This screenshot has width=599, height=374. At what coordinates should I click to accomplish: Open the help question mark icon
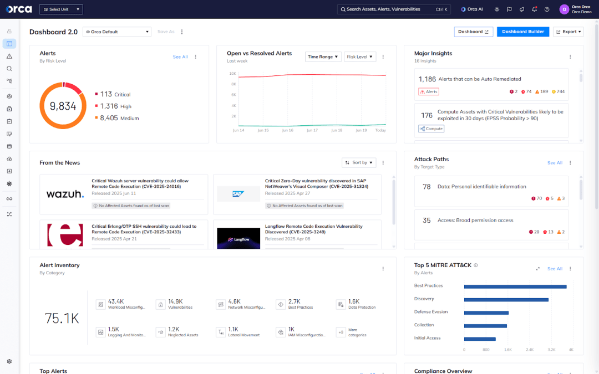pos(547,9)
